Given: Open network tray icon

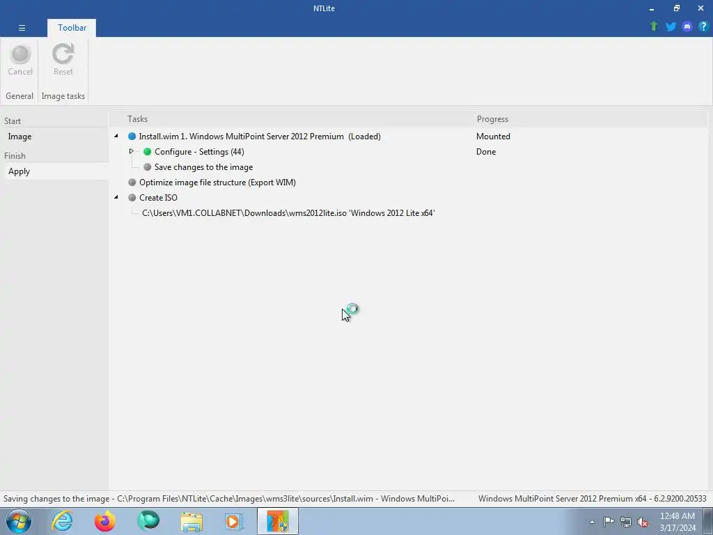Looking at the screenshot, I should 626,522.
